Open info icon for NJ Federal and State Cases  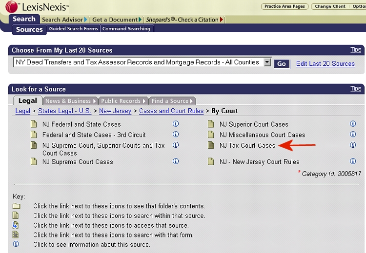[176, 124]
